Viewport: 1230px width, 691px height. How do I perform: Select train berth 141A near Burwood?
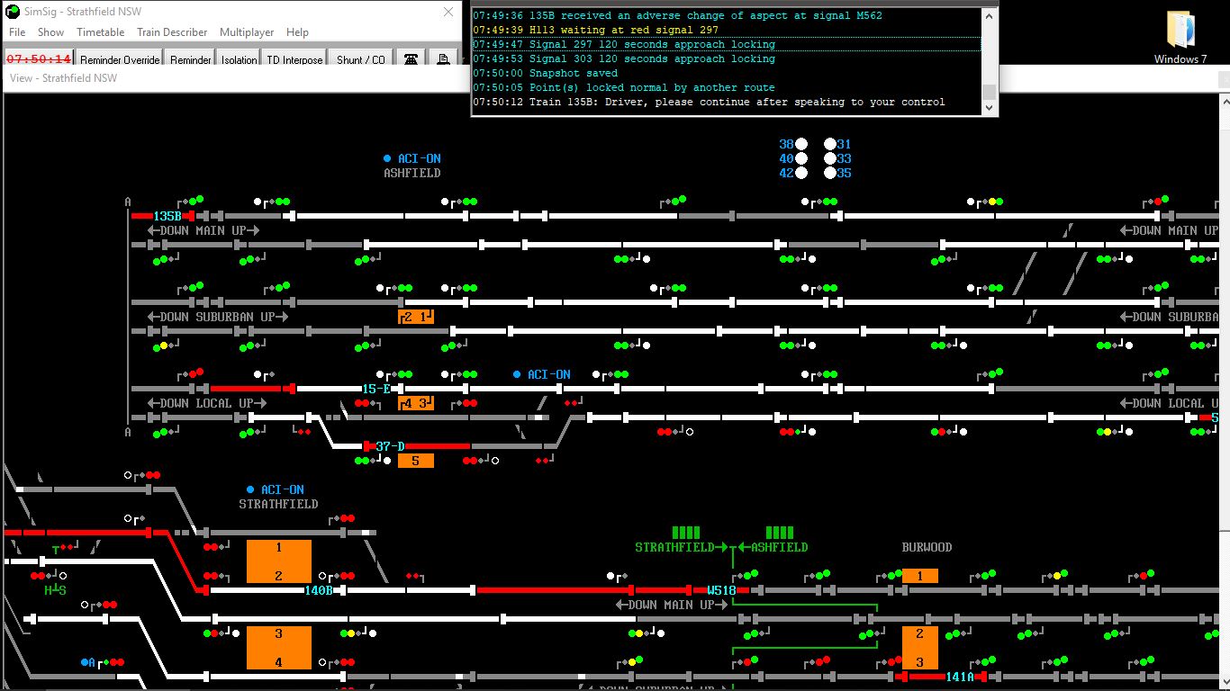[x=960, y=677]
